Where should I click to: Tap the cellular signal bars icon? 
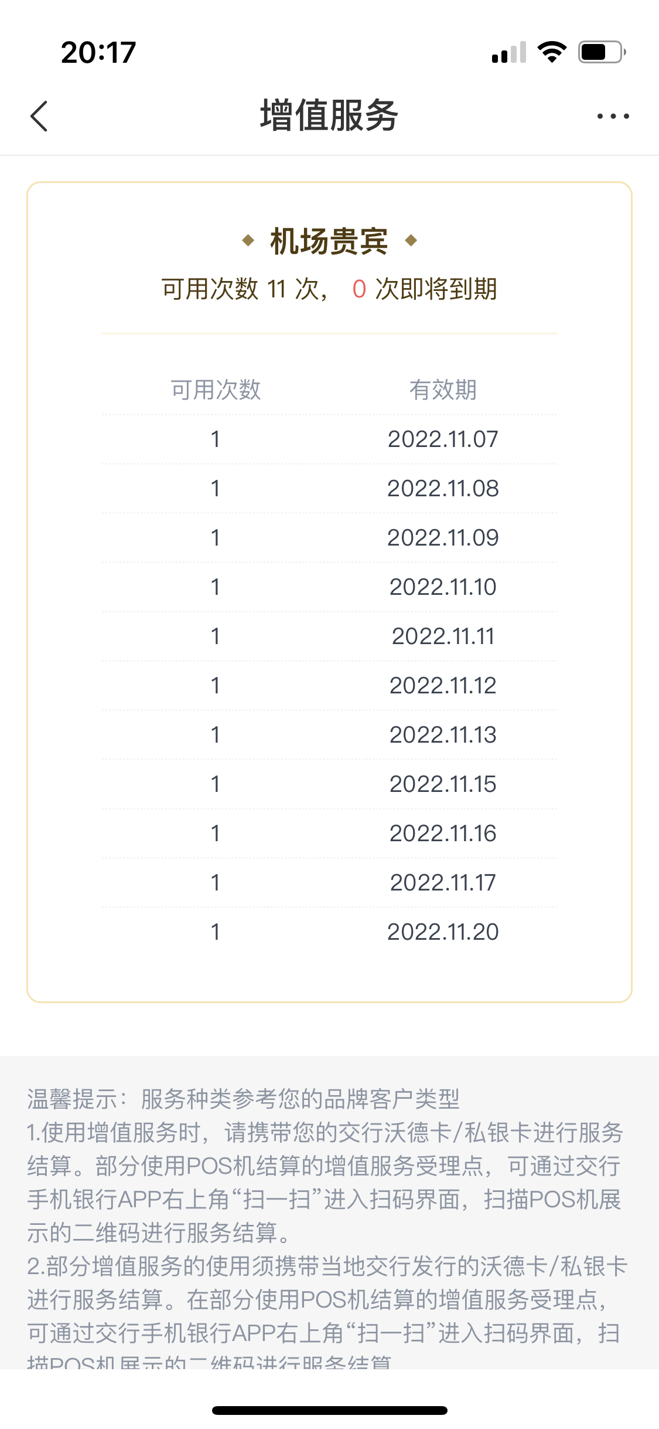(509, 52)
